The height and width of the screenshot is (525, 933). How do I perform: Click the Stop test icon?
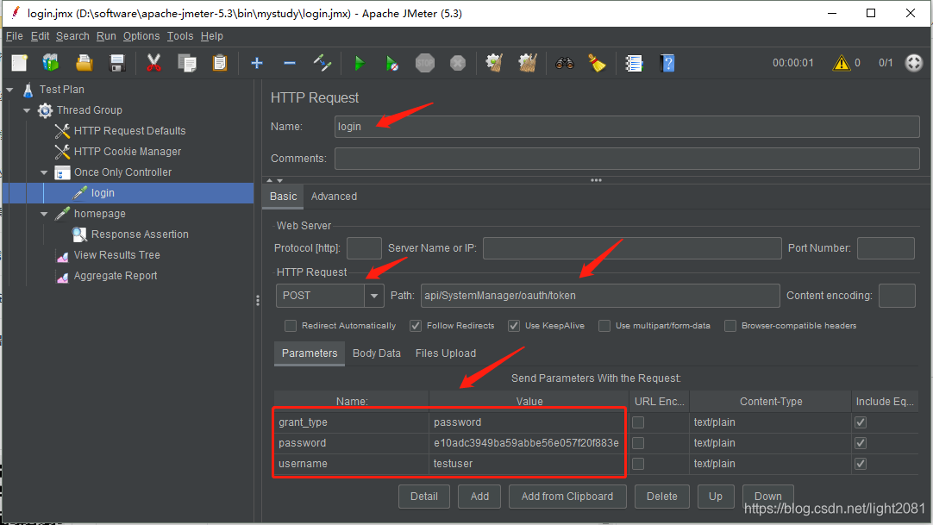click(425, 63)
